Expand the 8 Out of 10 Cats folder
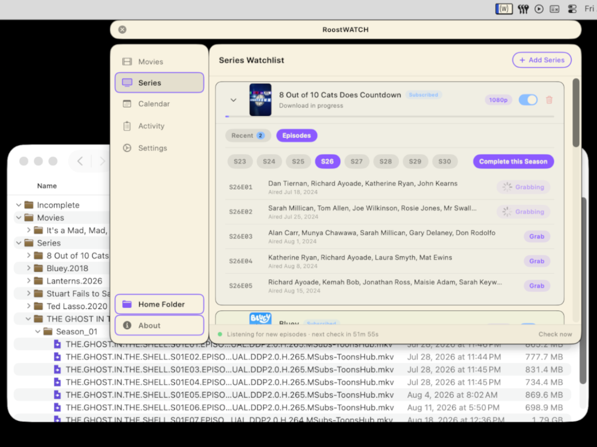597x447 pixels. (x=29, y=256)
